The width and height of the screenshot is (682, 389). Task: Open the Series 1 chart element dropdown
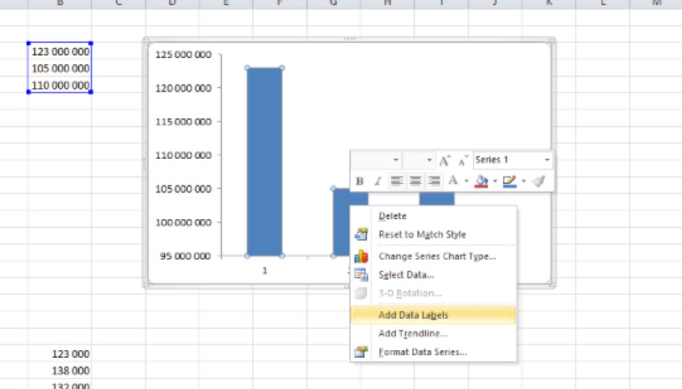[x=547, y=161]
